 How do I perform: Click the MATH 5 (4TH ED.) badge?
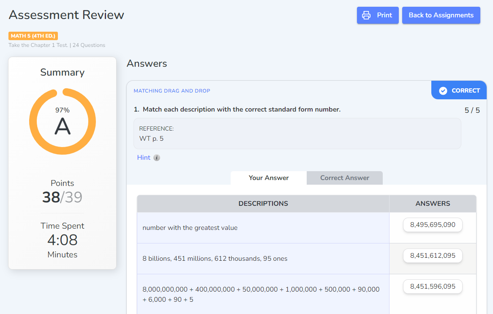(33, 36)
